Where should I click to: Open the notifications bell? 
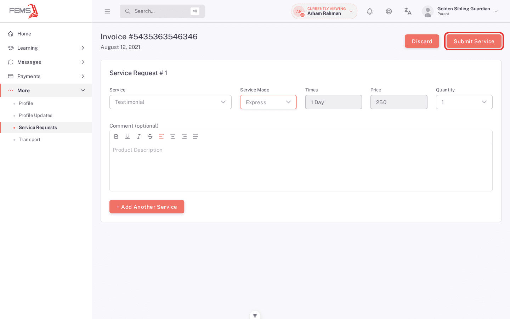[x=370, y=11]
